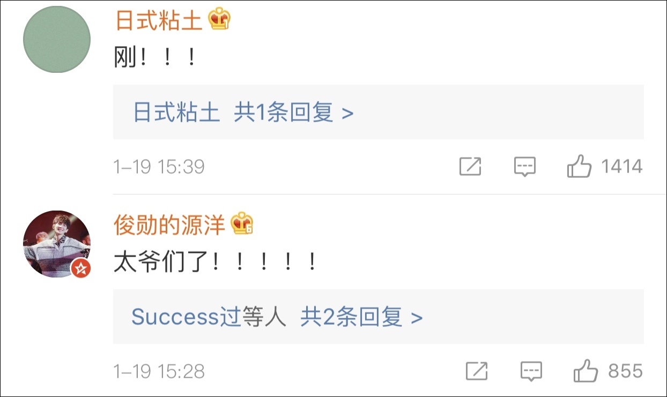Image resolution: width=667 pixels, height=397 pixels.
Task: Share the 俊勋的源洋 comment
Action: point(477,371)
